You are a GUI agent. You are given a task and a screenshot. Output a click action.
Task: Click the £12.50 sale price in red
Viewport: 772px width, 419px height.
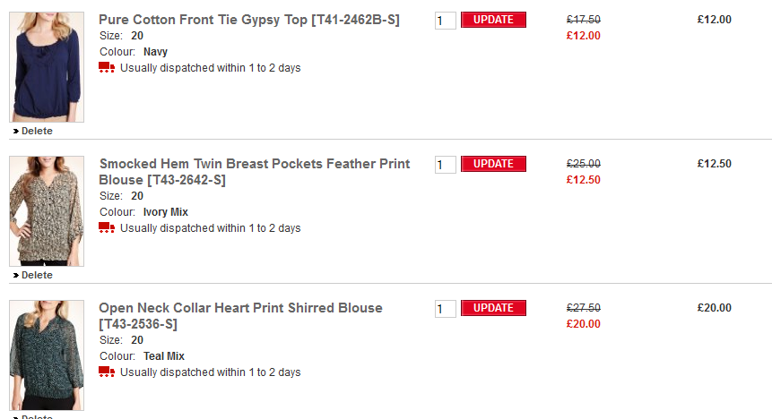pos(583,180)
